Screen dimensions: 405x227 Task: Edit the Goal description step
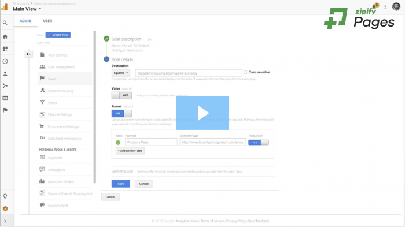pos(150,39)
